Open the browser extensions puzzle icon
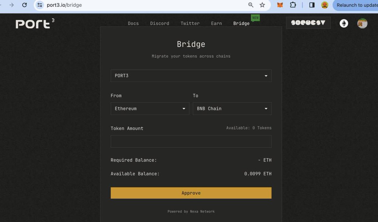This screenshot has width=378, height=222. tap(293, 5)
